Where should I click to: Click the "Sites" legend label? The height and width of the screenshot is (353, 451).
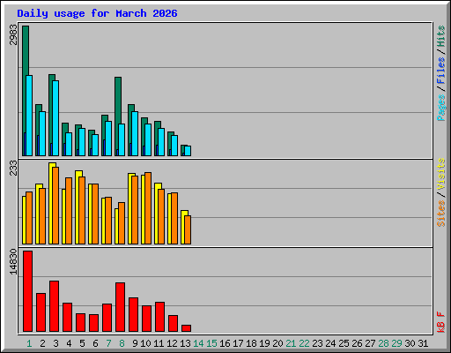click(441, 214)
